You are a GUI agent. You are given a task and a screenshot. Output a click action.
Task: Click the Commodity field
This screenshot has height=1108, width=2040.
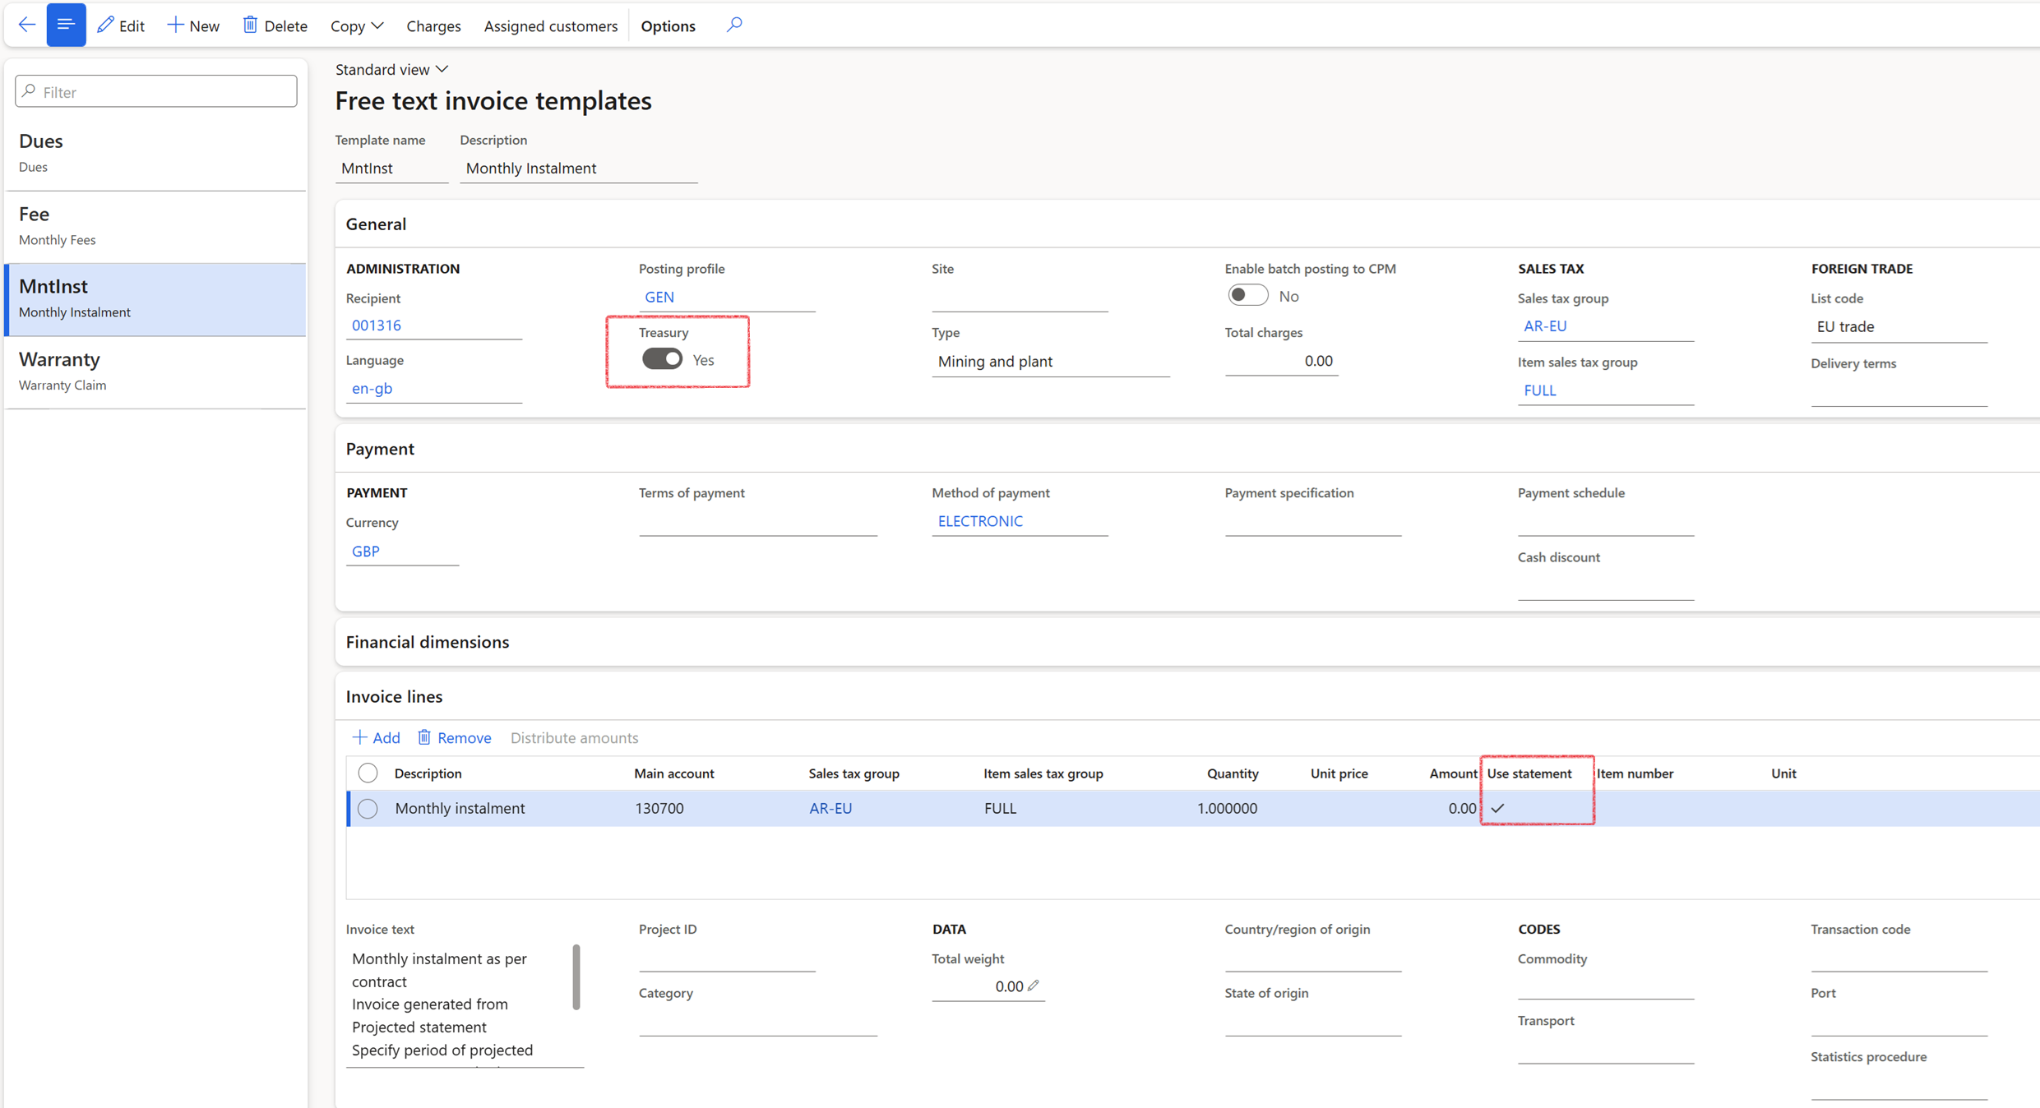click(x=1606, y=986)
